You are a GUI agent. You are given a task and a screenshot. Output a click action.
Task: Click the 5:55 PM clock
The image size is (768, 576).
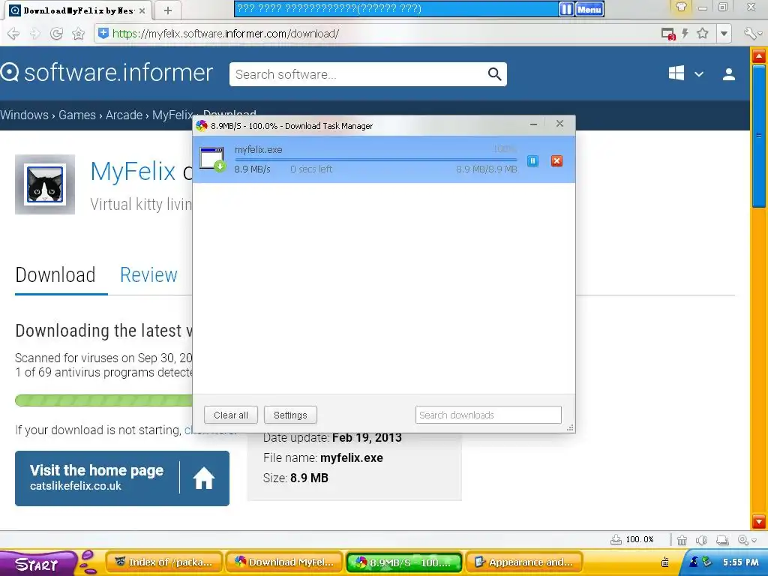(x=740, y=562)
